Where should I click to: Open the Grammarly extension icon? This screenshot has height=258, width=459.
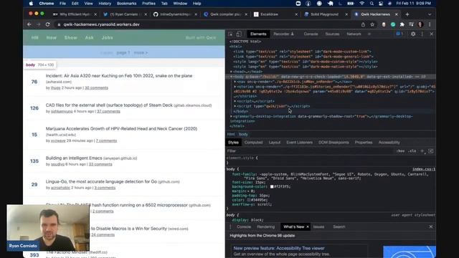click(x=393, y=24)
